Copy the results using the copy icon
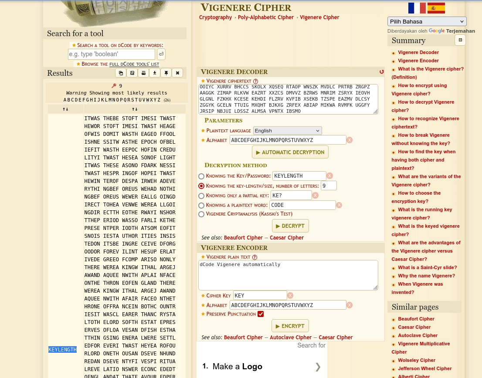 tap(121, 73)
